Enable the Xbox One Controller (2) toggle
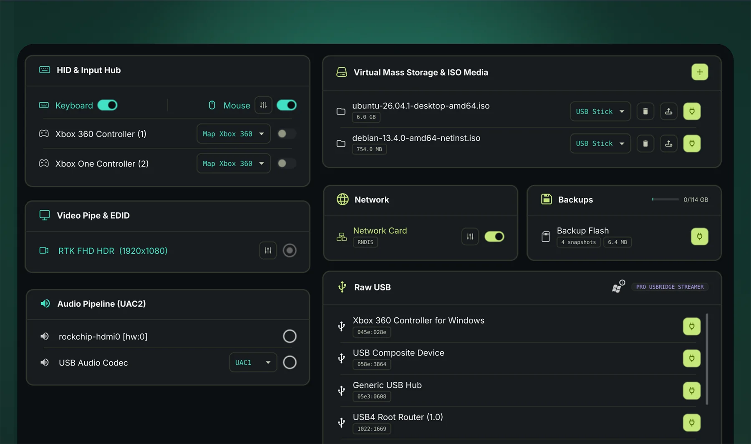 tap(287, 163)
